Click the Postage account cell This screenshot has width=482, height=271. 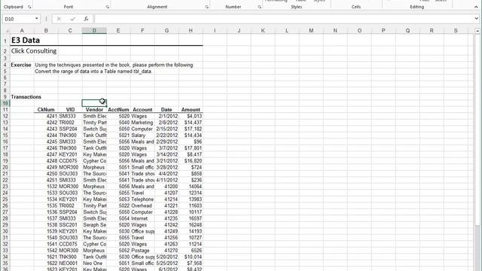tap(142, 251)
